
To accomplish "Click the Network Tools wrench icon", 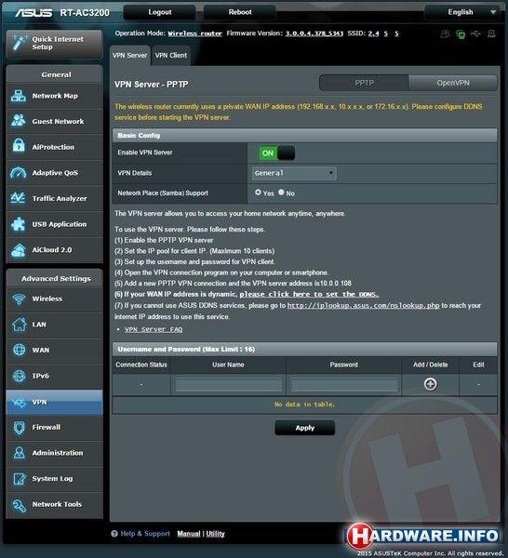I will tap(19, 505).
